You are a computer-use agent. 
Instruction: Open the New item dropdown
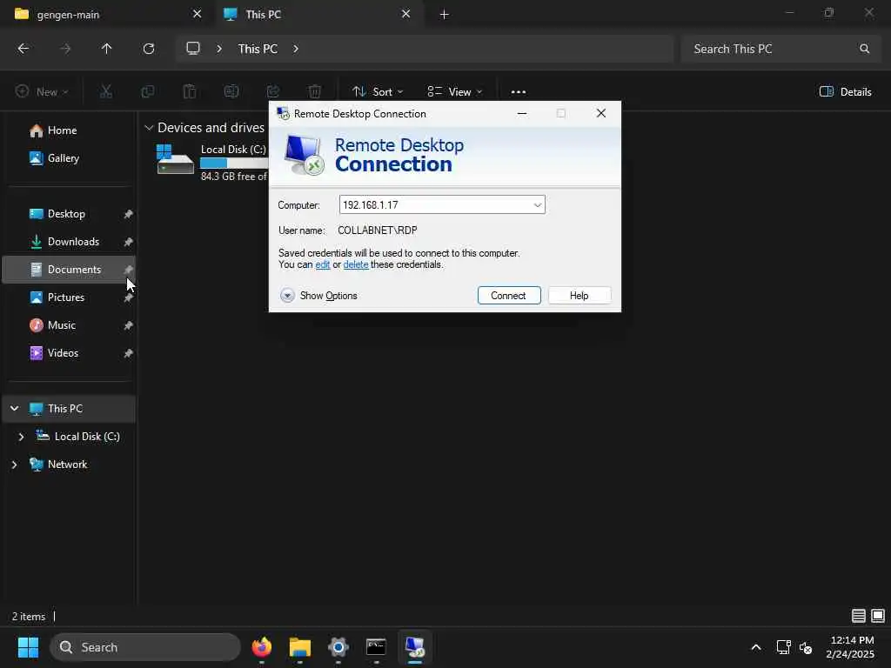click(43, 91)
